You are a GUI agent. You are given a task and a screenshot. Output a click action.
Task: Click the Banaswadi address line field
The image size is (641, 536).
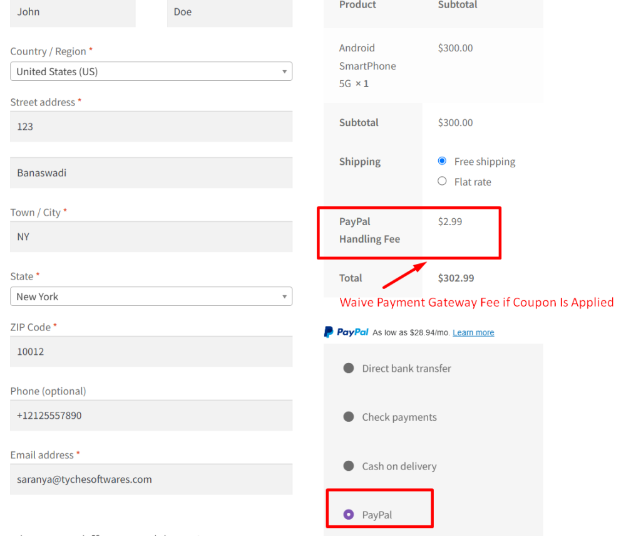pyautogui.click(x=150, y=172)
